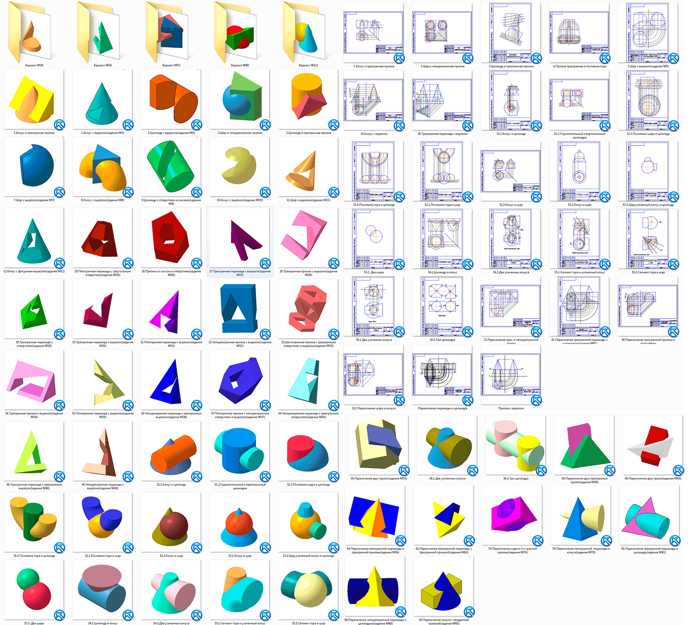Select model 65.Пересечение трехгранной пирамиды с трехгранной призмой
689x625 pixels.
444,516
